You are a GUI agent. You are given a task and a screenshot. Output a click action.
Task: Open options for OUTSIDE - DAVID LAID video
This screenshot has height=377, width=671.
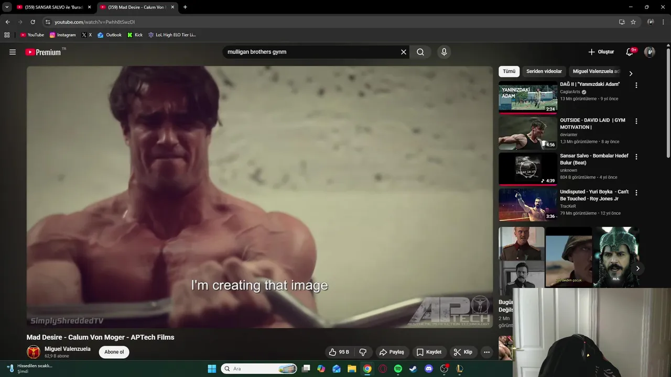tap(636, 121)
